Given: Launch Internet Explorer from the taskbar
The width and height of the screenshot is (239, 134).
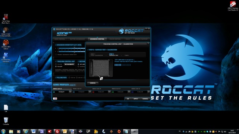Looking at the screenshot, I should [x=26, y=131].
